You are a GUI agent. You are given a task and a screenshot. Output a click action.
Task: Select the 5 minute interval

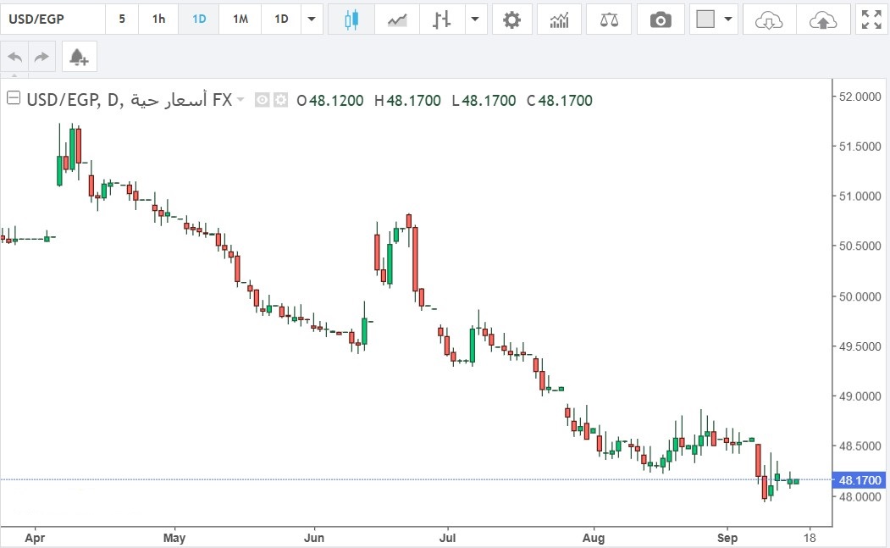tap(121, 19)
